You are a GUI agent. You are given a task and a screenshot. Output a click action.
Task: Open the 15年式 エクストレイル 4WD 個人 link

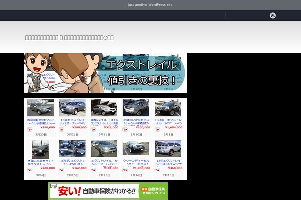[x=73, y=162]
